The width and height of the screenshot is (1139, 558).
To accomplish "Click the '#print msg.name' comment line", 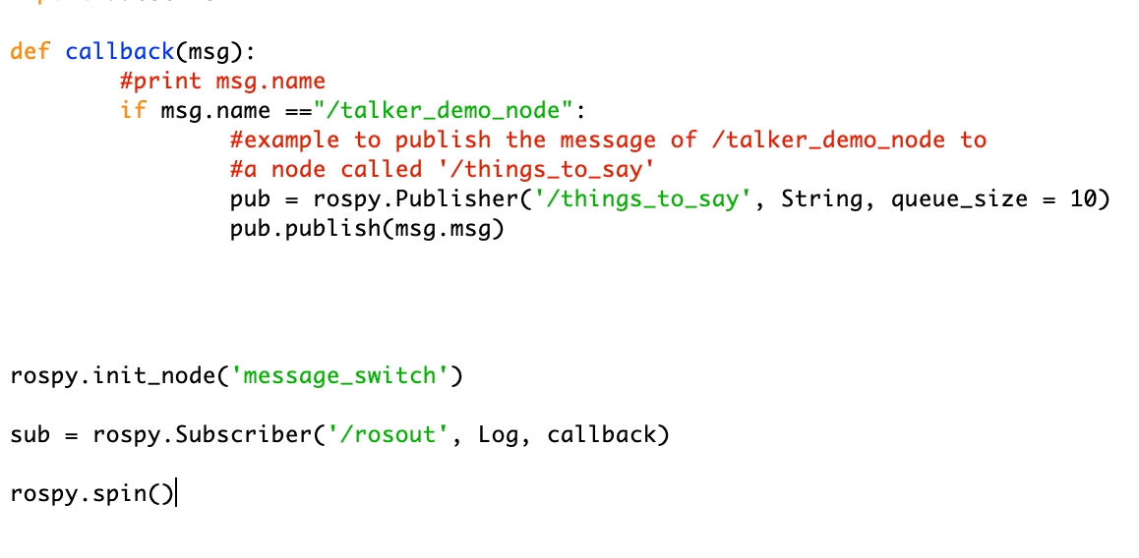I will click(x=223, y=82).
